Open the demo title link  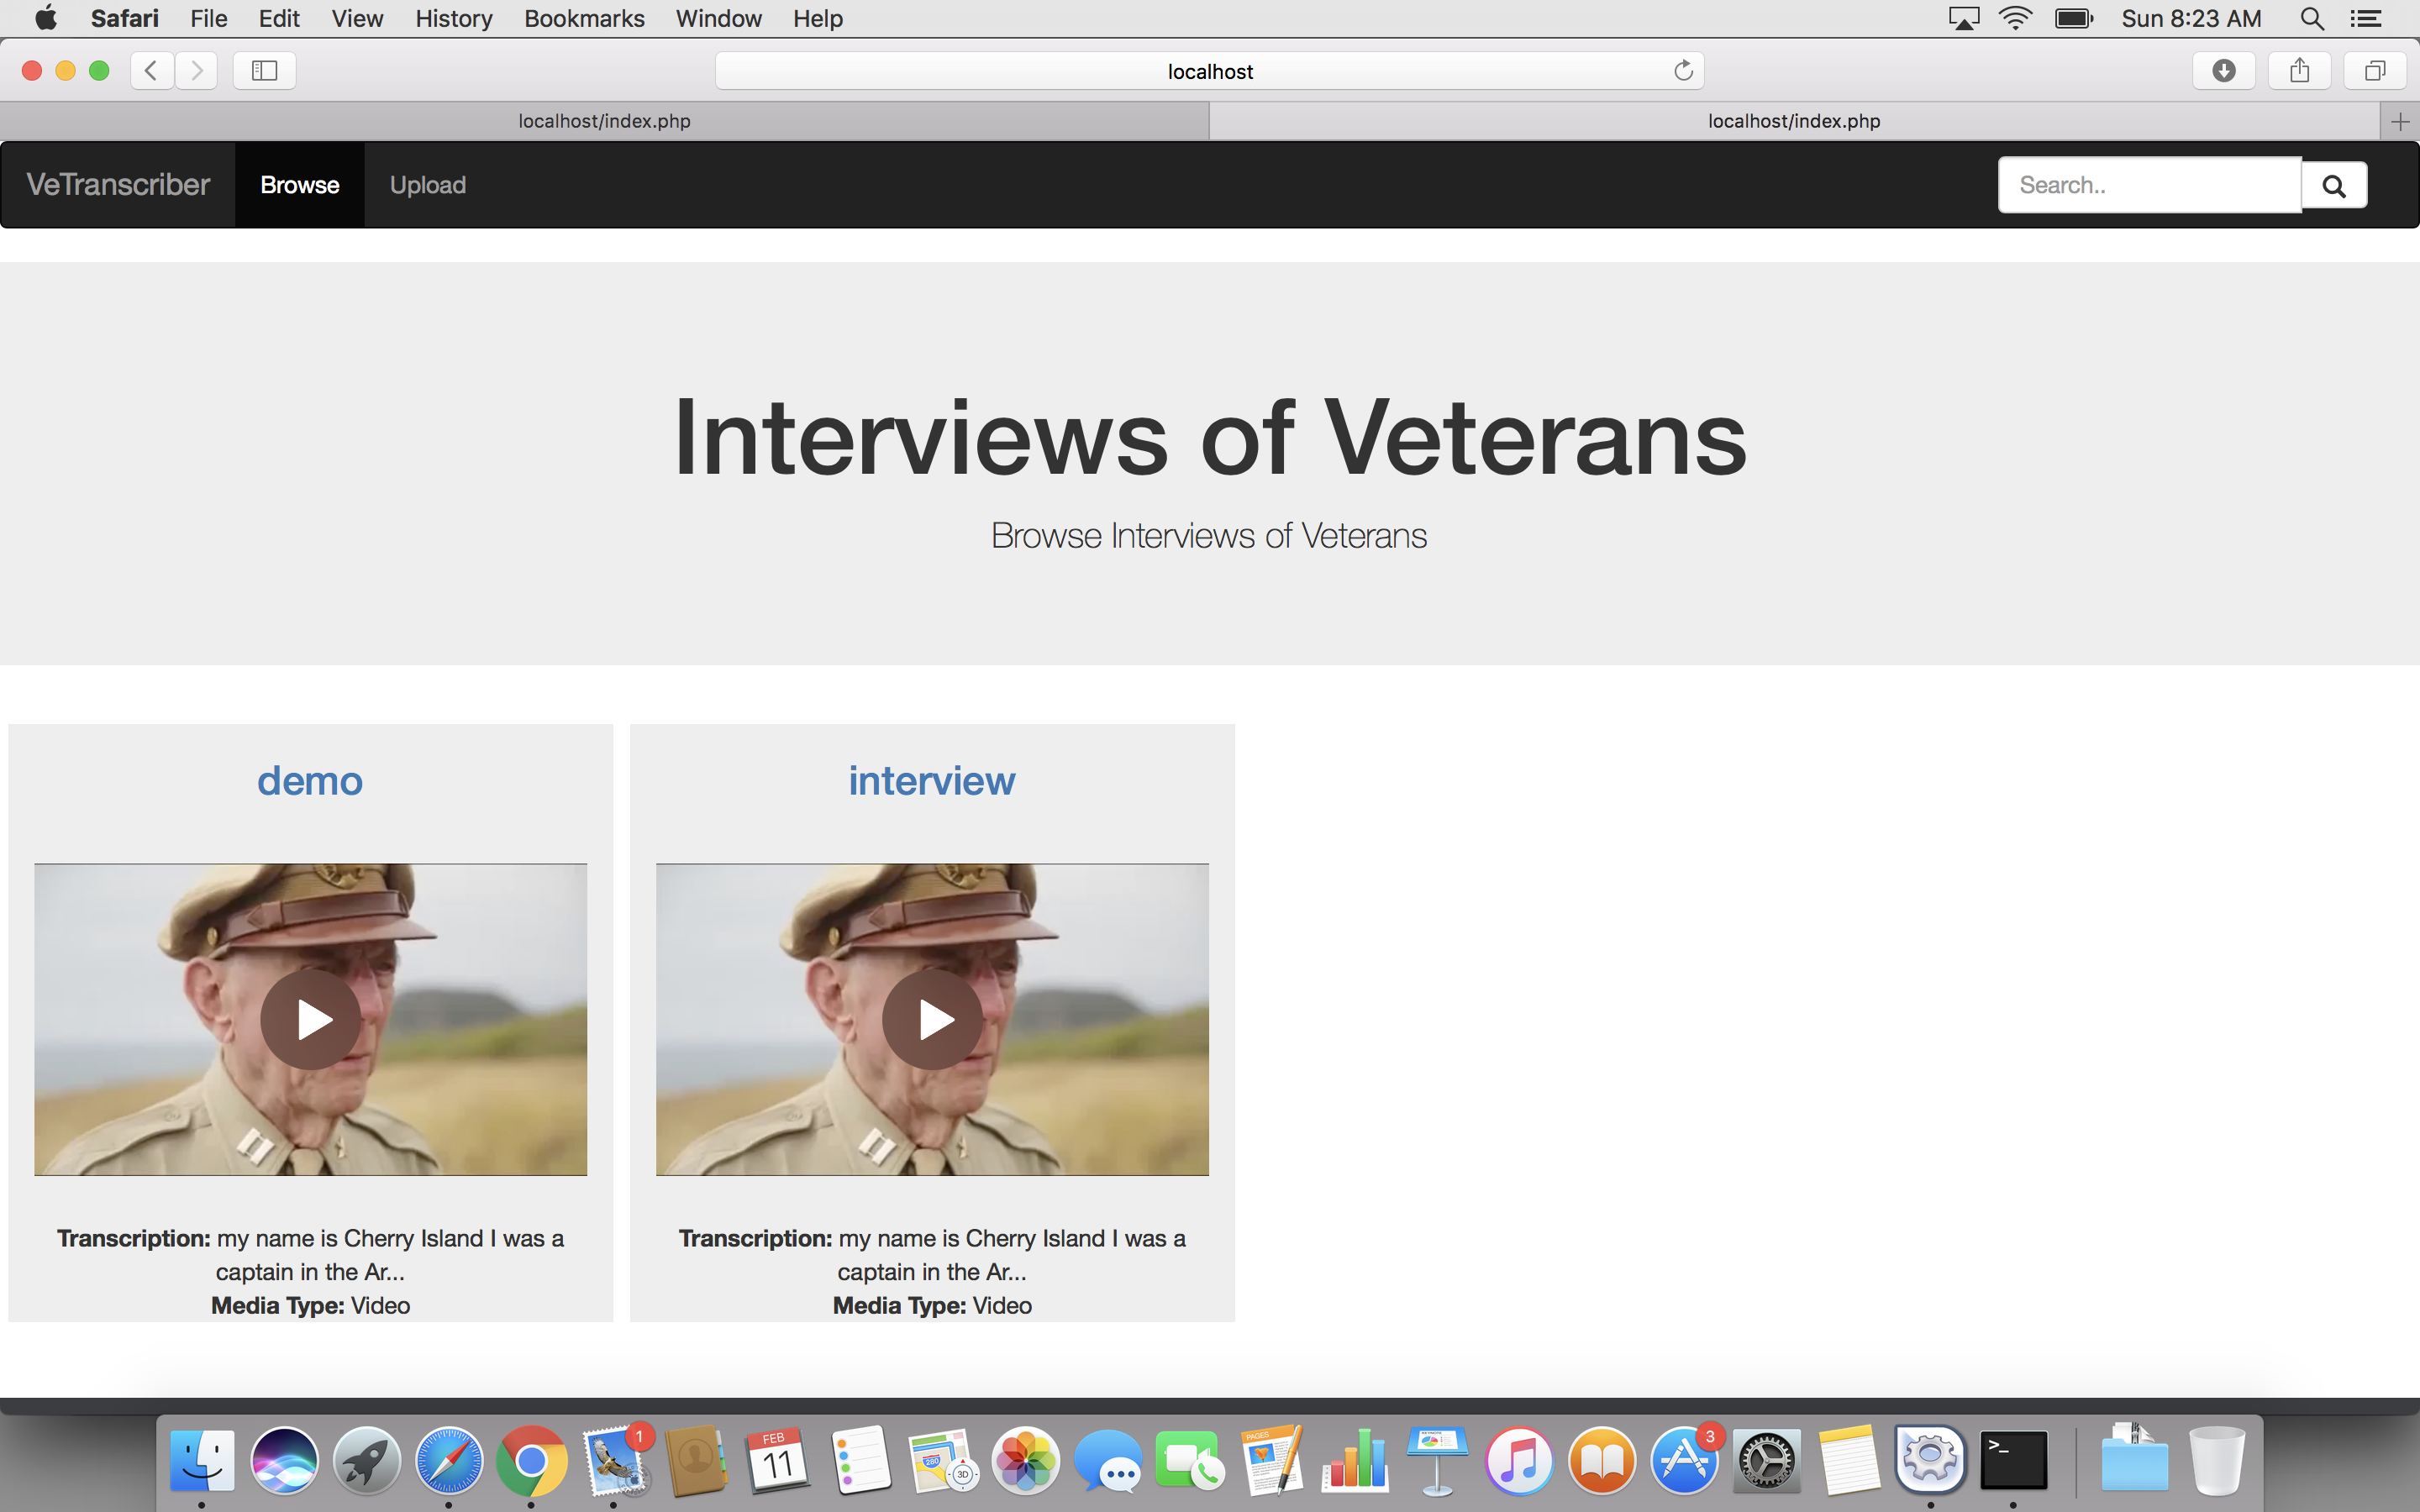[310, 781]
